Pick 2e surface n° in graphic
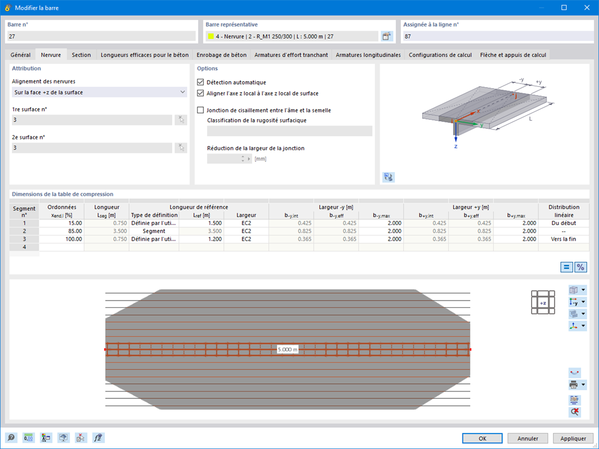This screenshot has height=449, width=599. pyautogui.click(x=181, y=148)
